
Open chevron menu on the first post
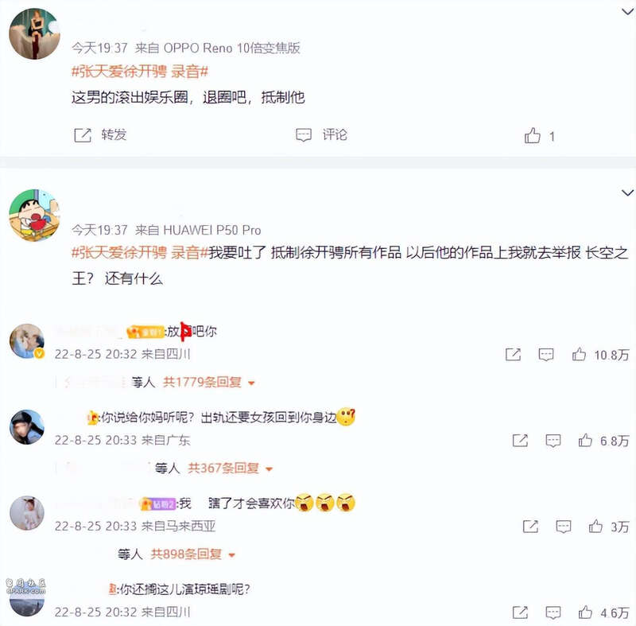[627, 12]
